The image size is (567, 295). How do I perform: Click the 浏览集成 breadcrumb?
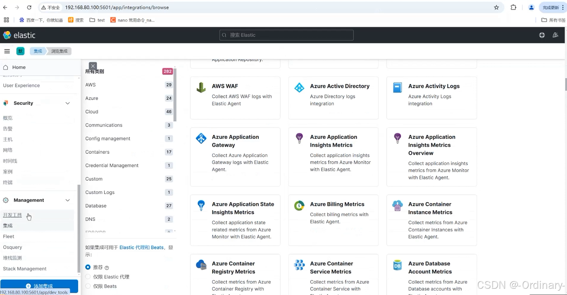59,51
